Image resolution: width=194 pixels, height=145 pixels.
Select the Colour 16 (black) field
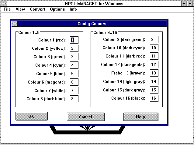(x=154, y=98)
